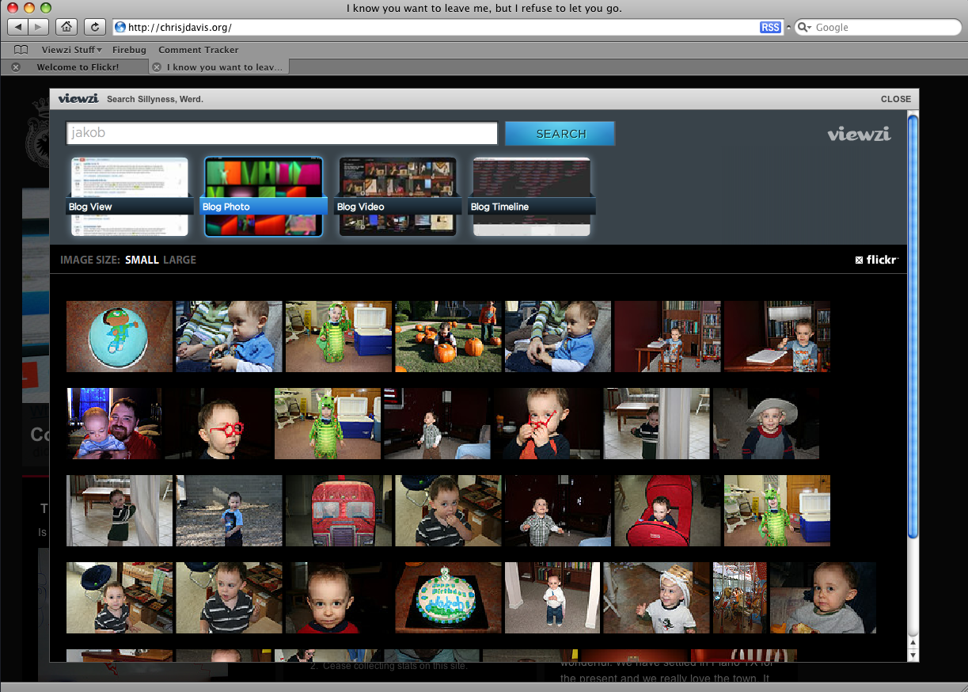Viewport: 968px width, 692px height.
Task: Open the child in white hat photo
Action: 766,424
